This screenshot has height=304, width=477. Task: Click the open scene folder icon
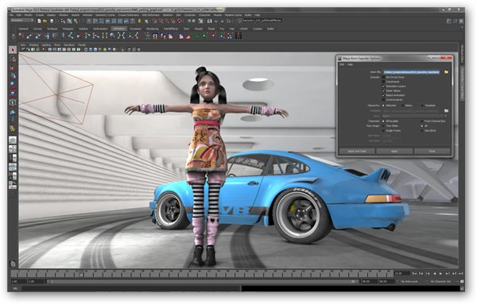(45, 21)
